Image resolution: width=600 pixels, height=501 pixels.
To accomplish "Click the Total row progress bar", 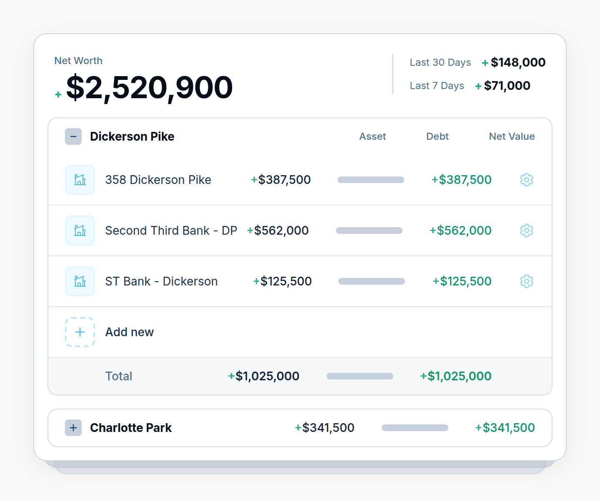I will [360, 376].
